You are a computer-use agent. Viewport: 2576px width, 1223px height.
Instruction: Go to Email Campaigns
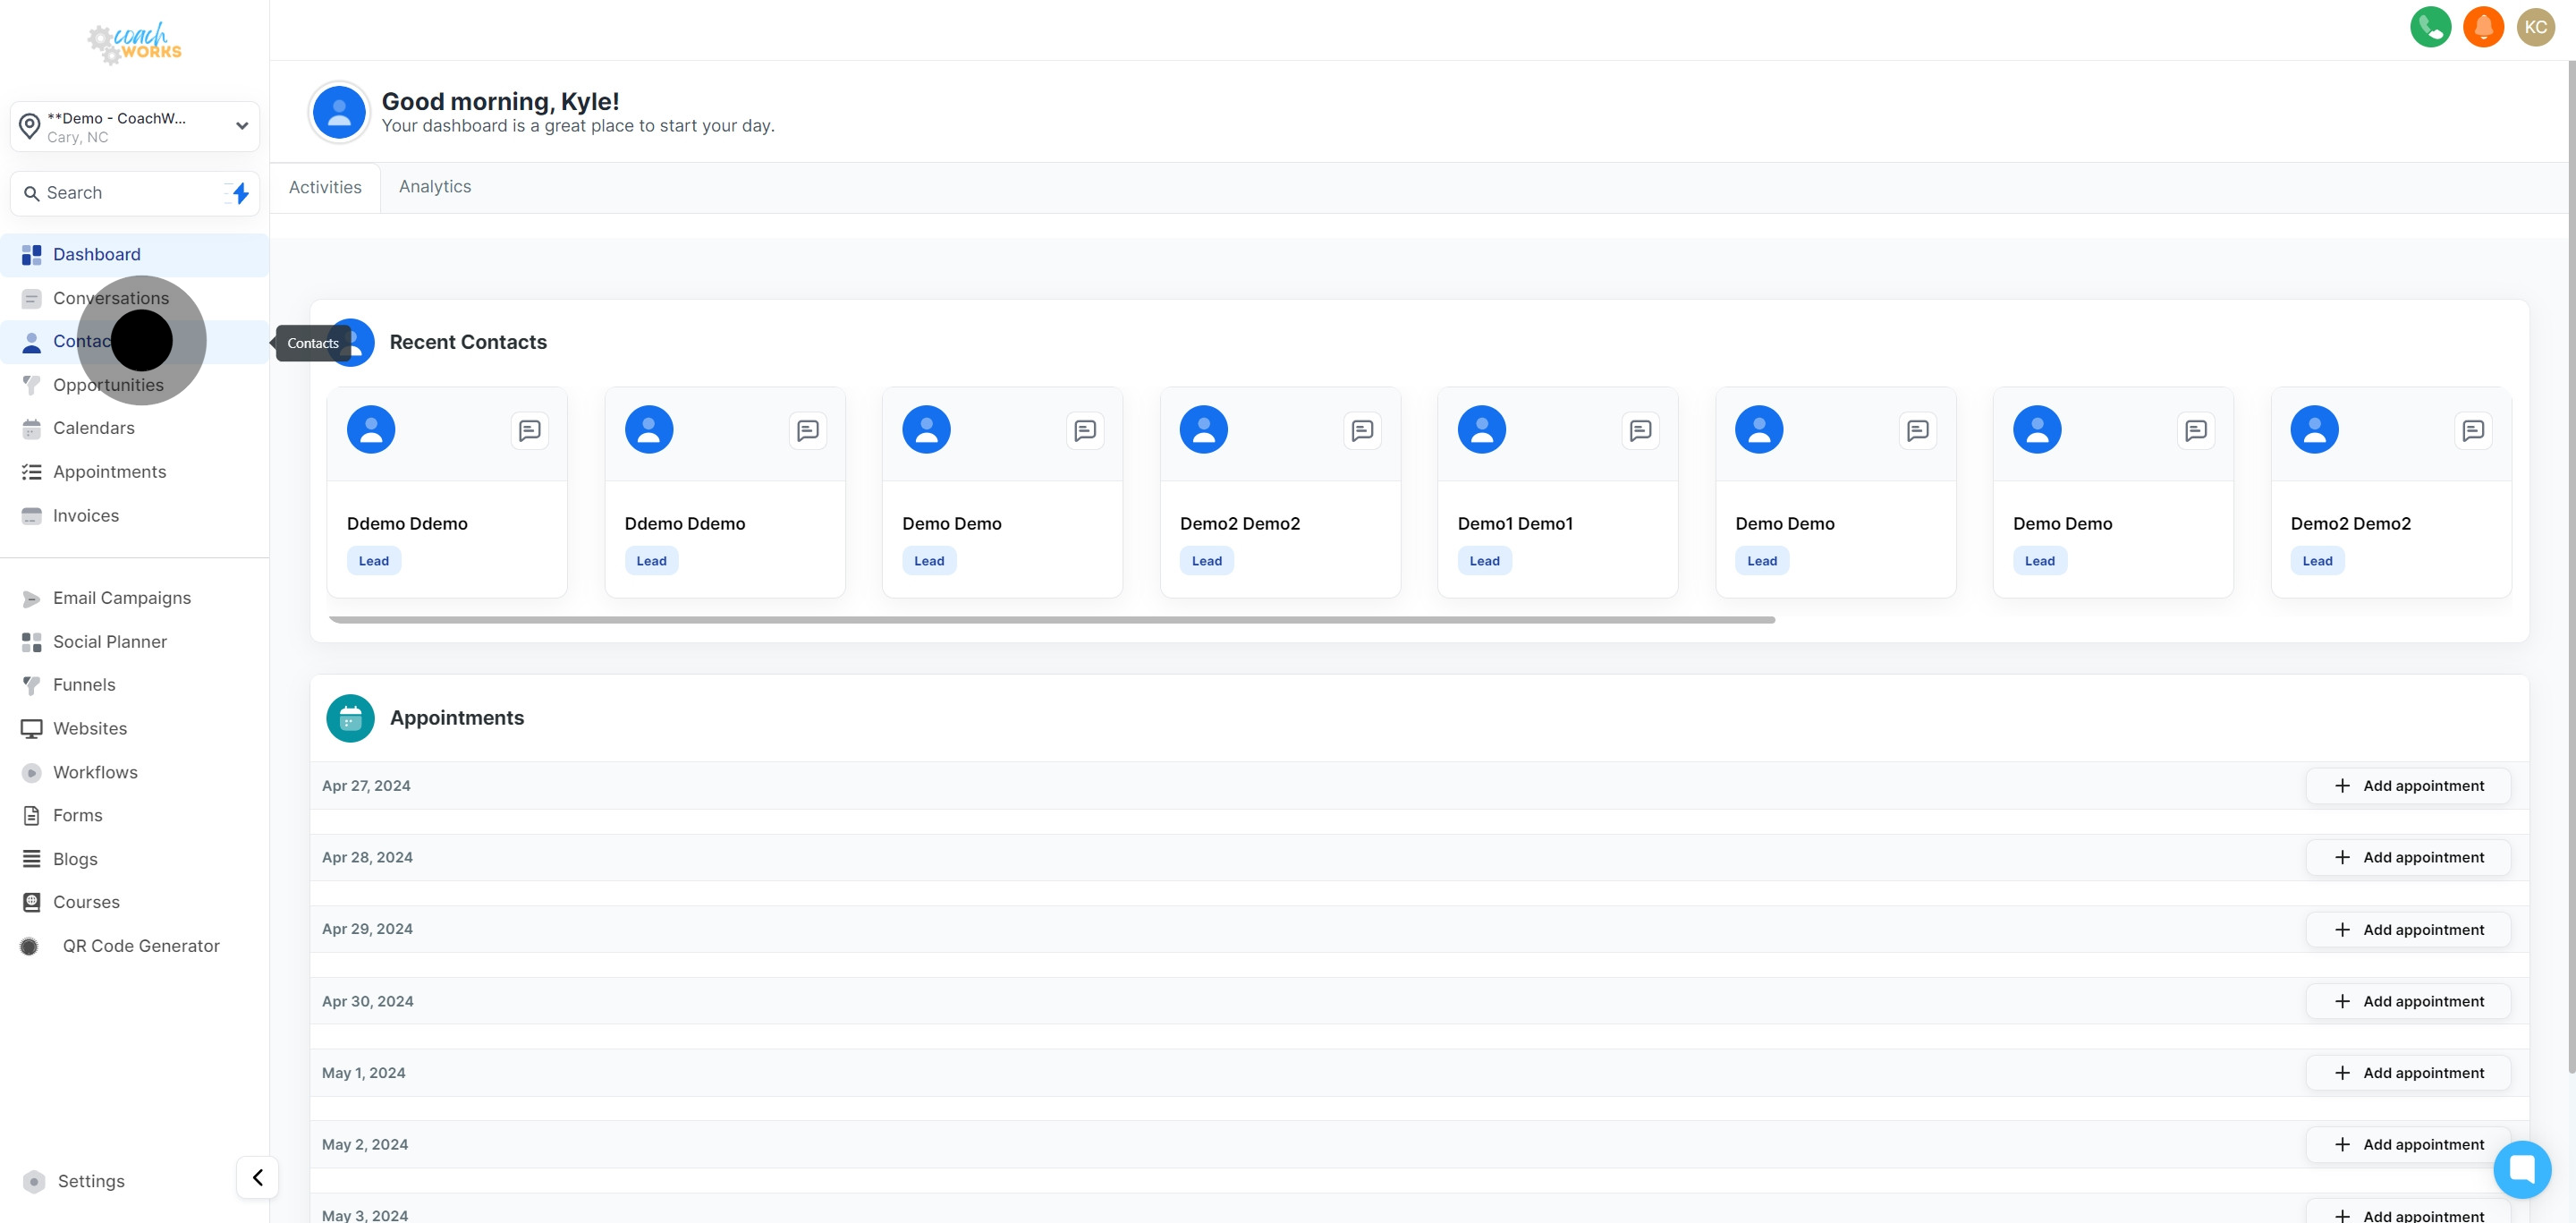point(121,598)
